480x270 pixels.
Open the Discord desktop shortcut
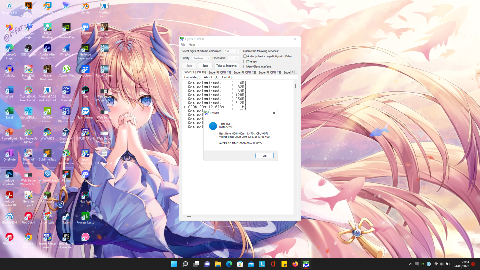[x=85, y=176]
